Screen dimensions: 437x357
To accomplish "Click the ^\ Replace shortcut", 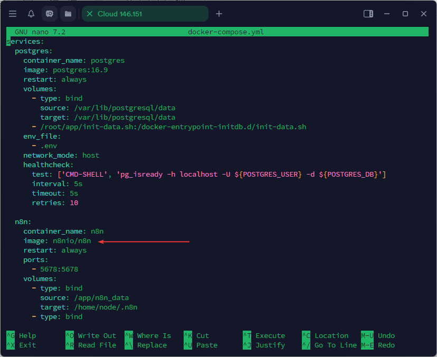I will (x=146, y=345).
